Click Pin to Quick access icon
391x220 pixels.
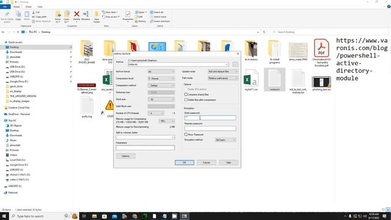click(7, 17)
